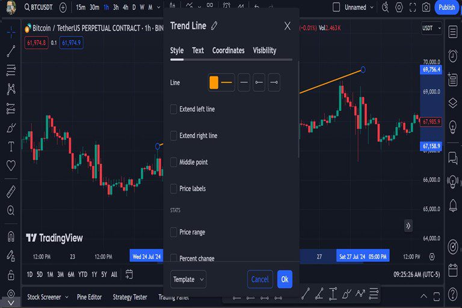The height and width of the screenshot is (308, 462).
Task: Open the calendar panel
Action: (453, 270)
